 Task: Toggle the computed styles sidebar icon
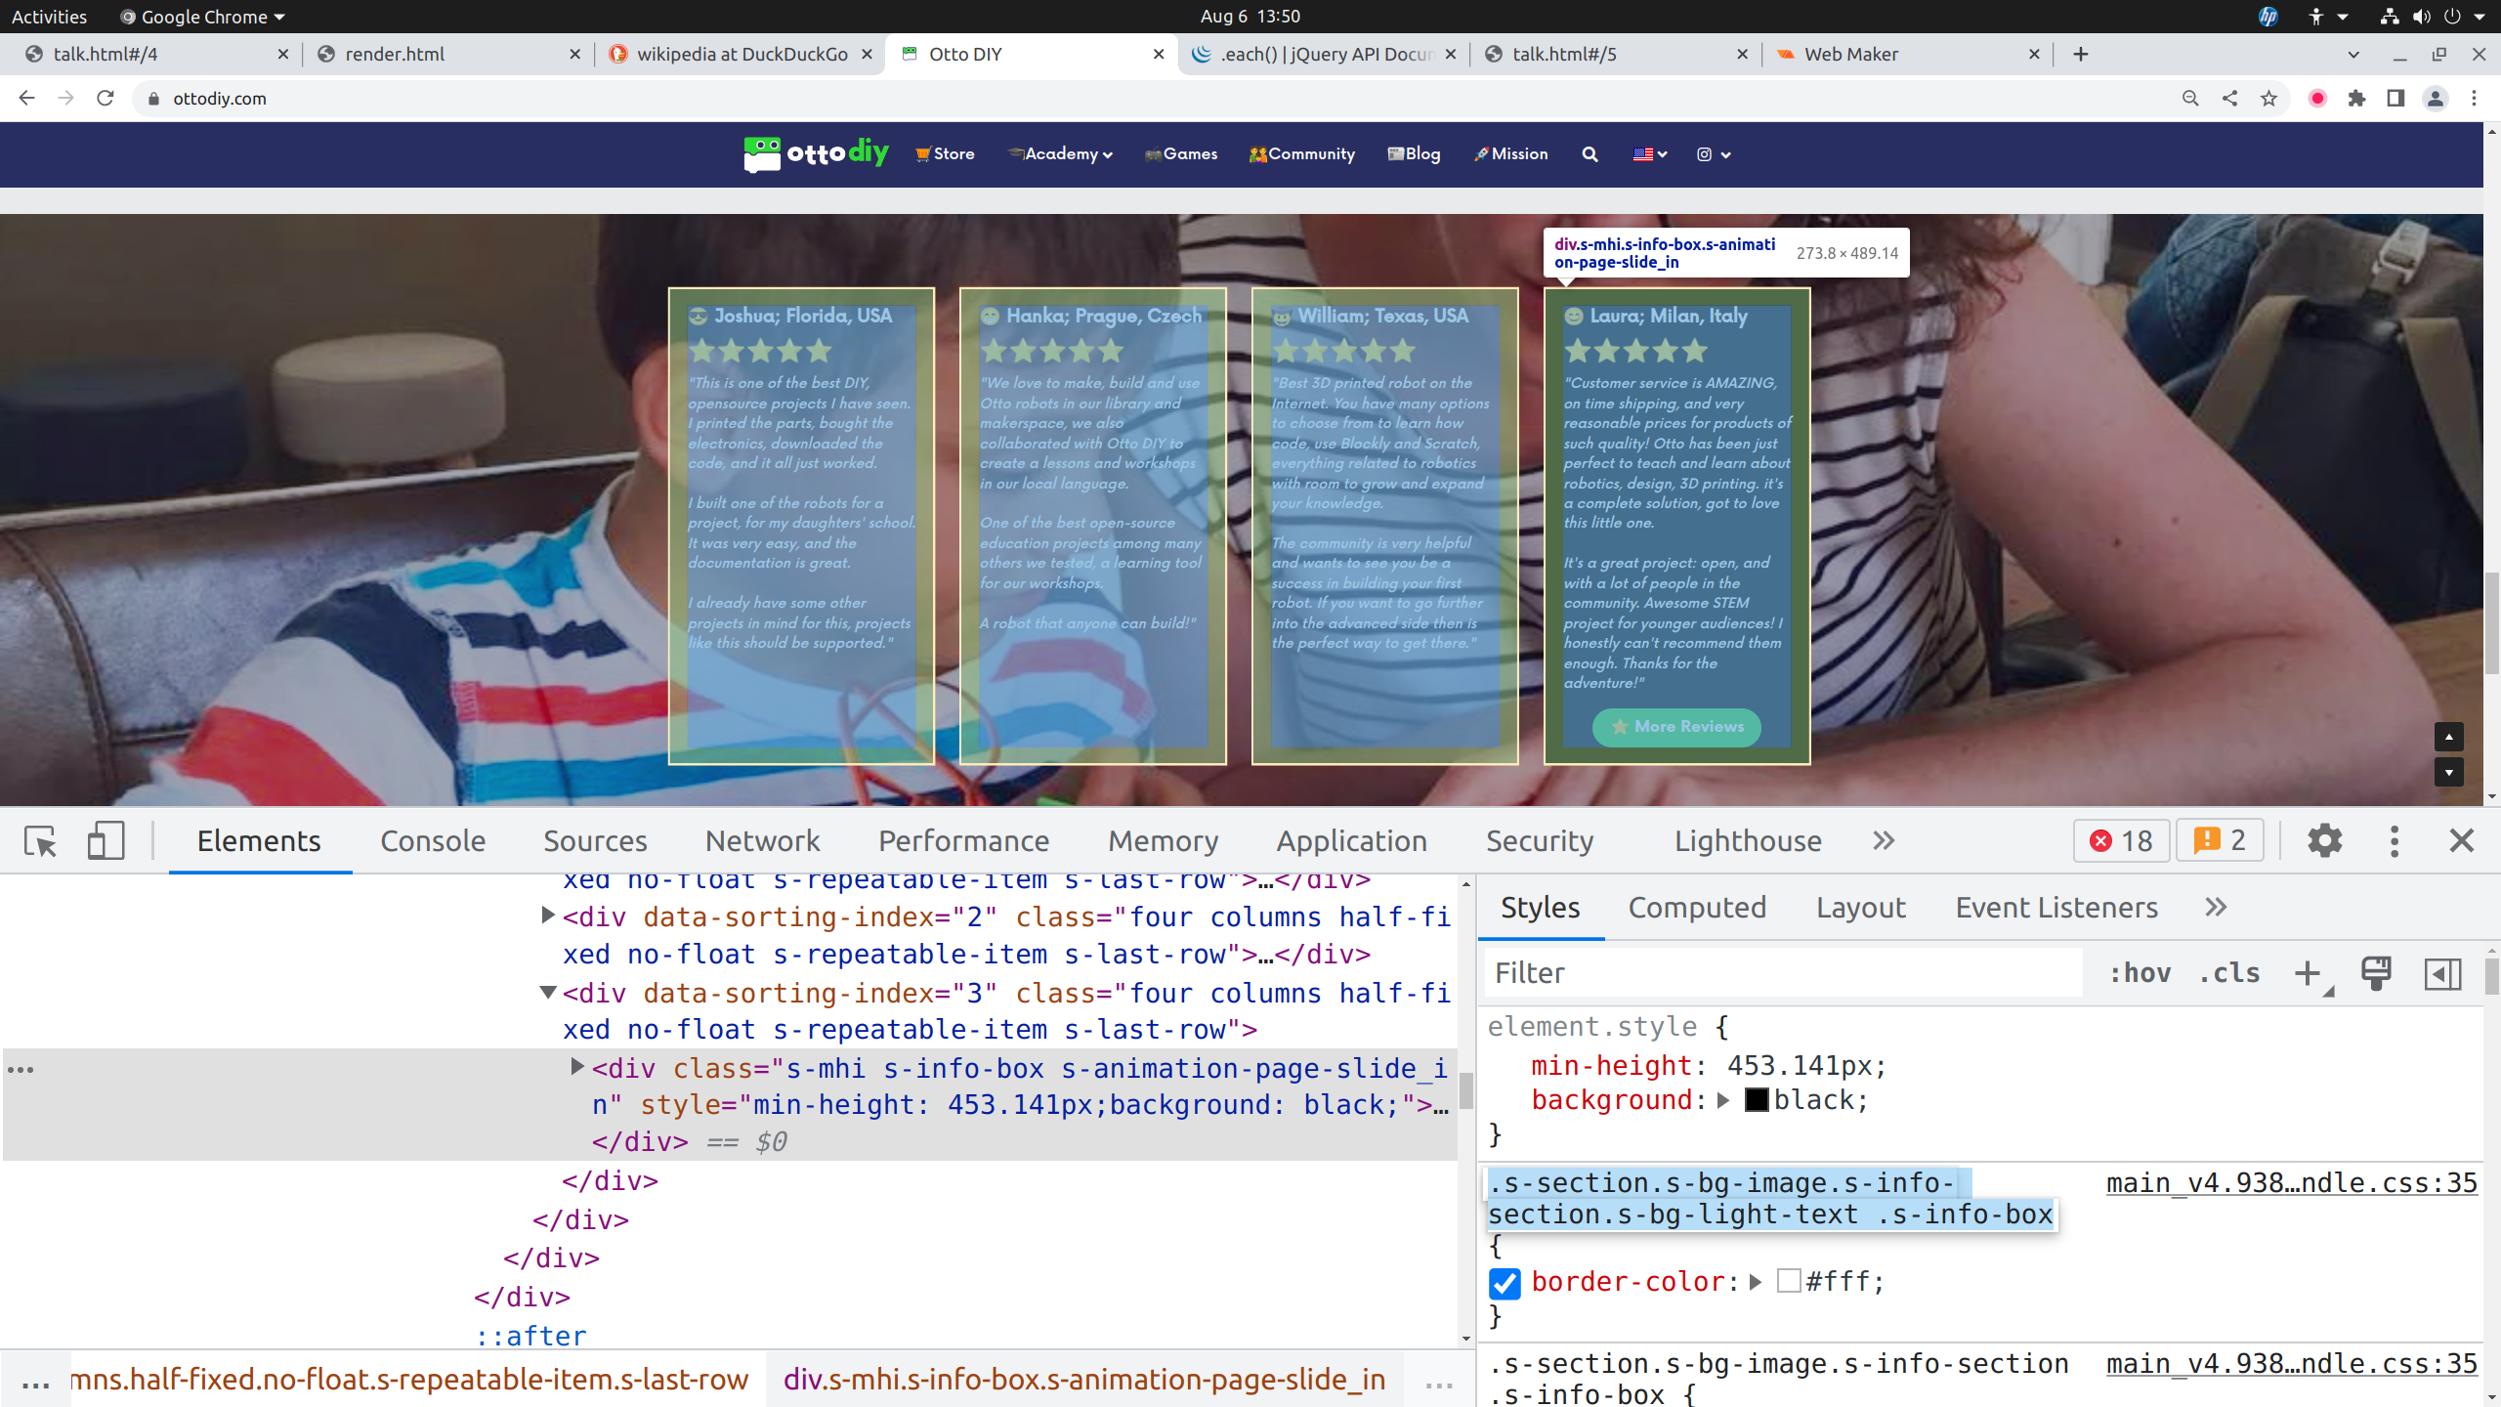point(2442,973)
